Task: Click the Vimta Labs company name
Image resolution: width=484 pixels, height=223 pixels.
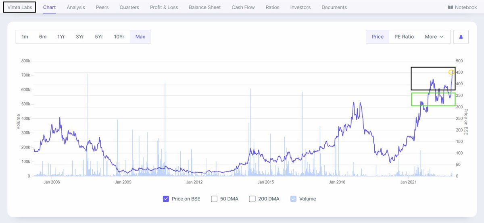Action: [x=19, y=7]
